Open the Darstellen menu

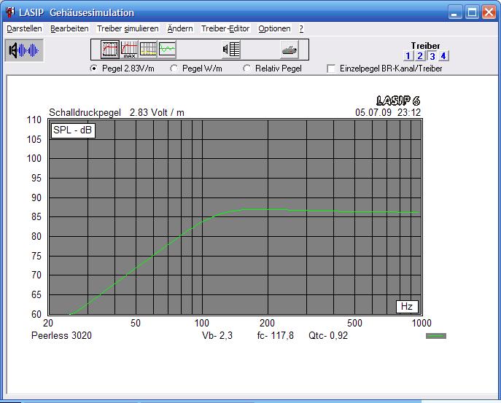point(24,28)
